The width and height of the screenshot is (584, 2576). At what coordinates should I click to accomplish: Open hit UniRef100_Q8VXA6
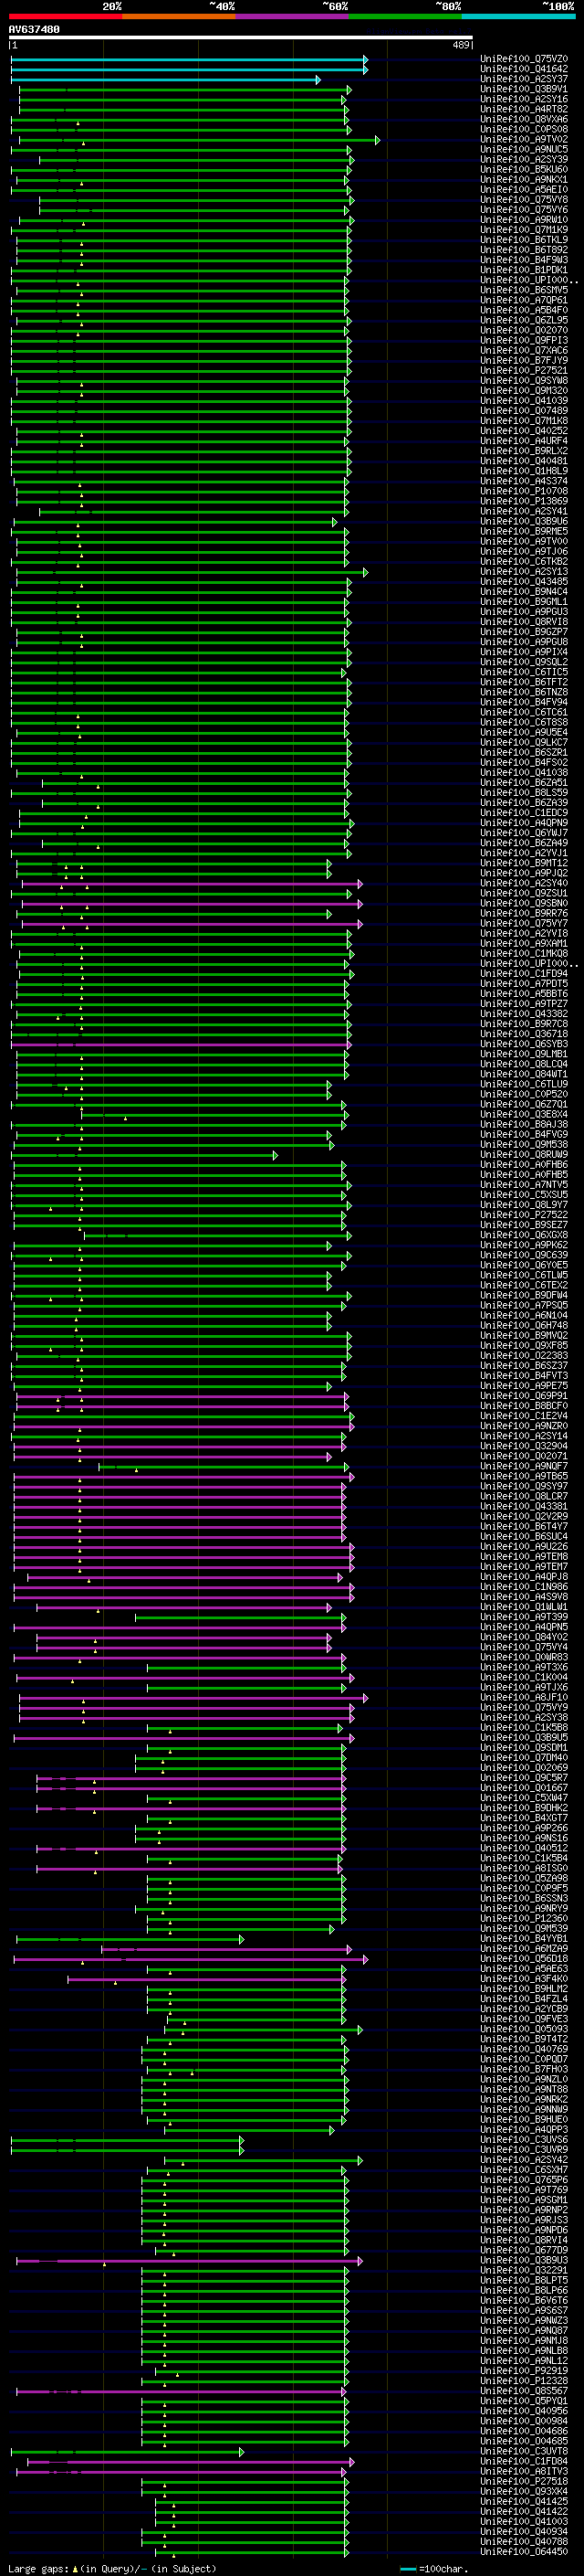pyautogui.click(x=524, y=119)
